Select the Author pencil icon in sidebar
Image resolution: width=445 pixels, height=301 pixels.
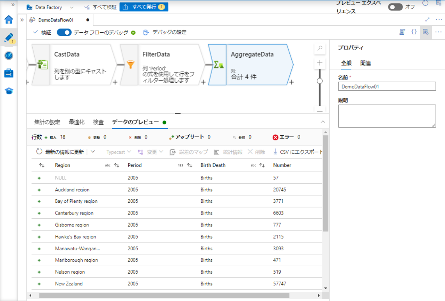click(x=9, y=38)
